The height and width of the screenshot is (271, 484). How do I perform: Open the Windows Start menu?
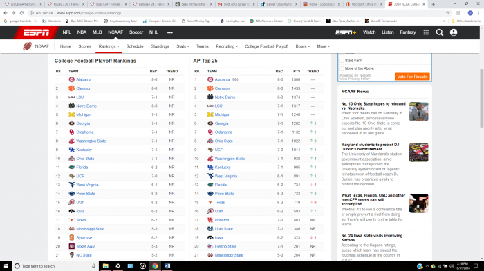pos(6,266)
